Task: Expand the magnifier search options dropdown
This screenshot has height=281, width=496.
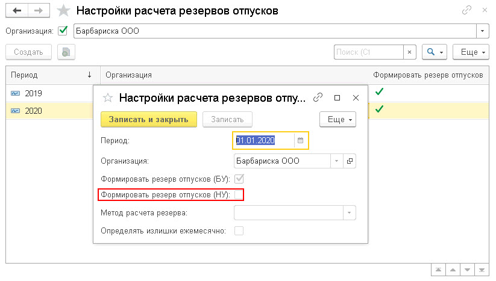Action: tap(435, 52)
